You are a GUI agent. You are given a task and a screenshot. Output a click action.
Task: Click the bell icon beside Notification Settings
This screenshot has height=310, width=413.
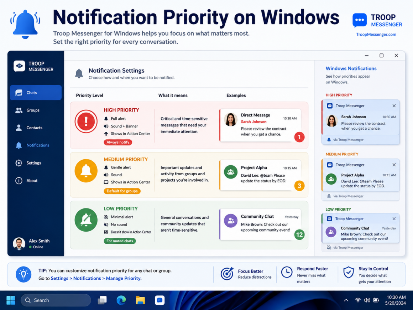point(79,73)
